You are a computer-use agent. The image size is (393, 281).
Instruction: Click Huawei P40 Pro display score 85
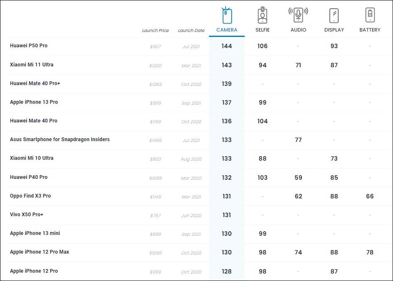[334, 178]
